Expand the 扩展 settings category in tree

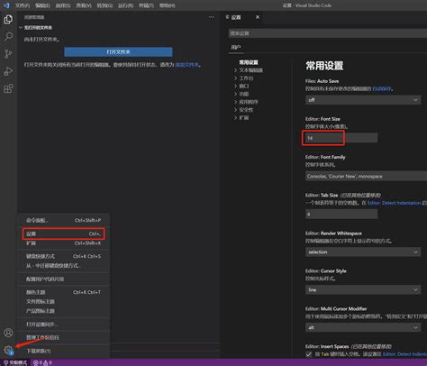click(x=241, y=118)
